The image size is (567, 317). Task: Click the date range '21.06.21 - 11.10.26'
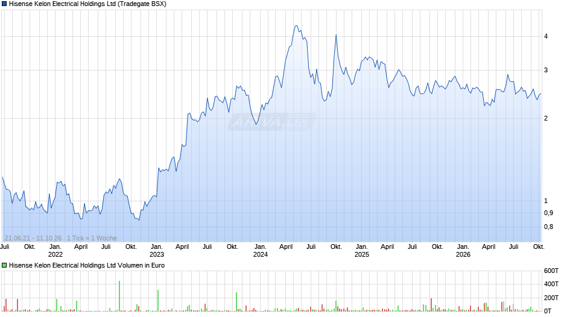point(33,238)
